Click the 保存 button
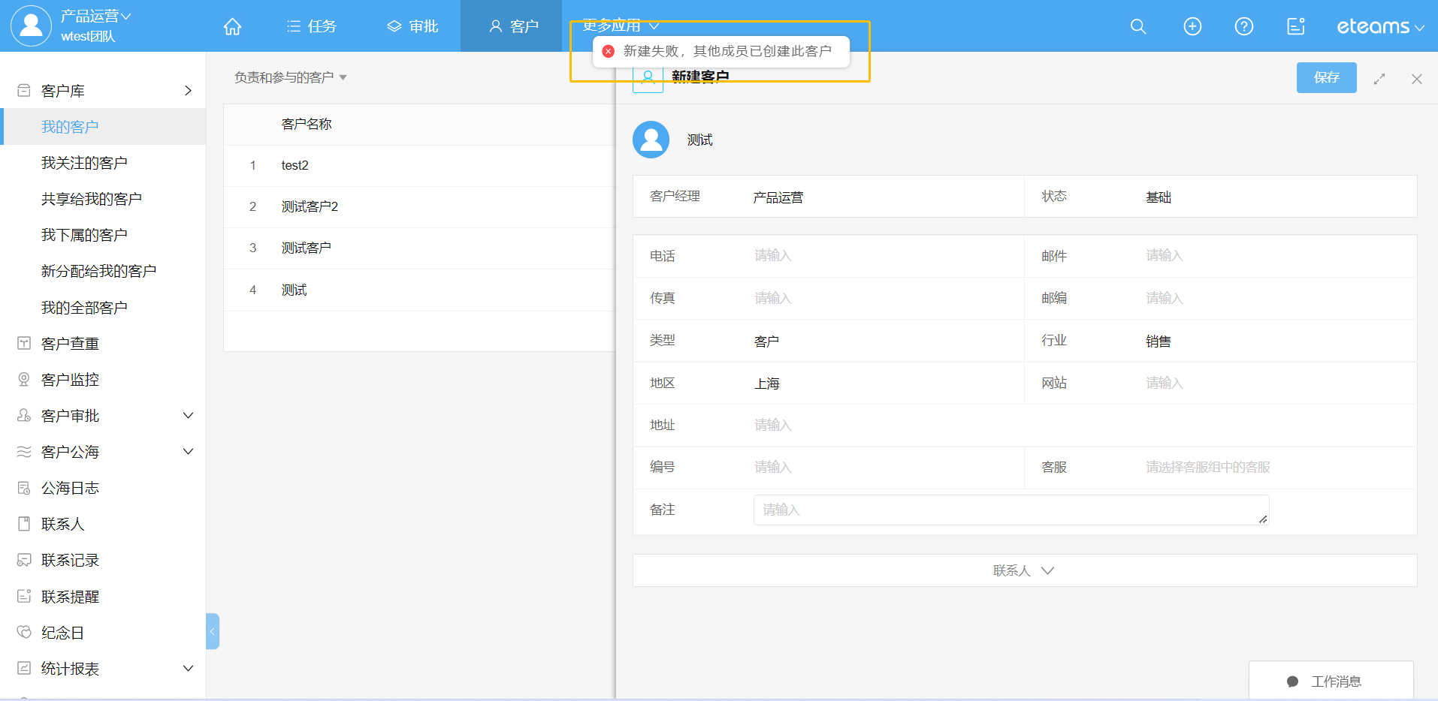Viewport: 1438px width, 701px height. point(1326,78)
